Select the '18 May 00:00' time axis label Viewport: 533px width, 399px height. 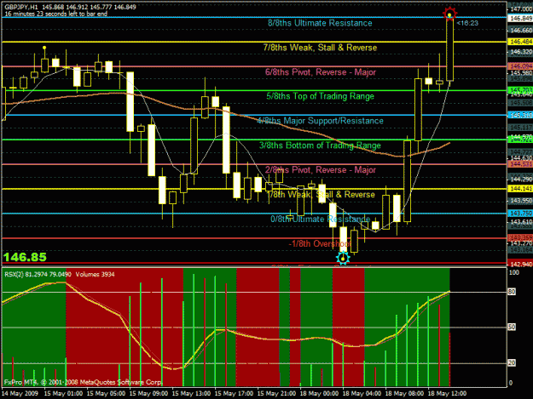tap(319, 394)
